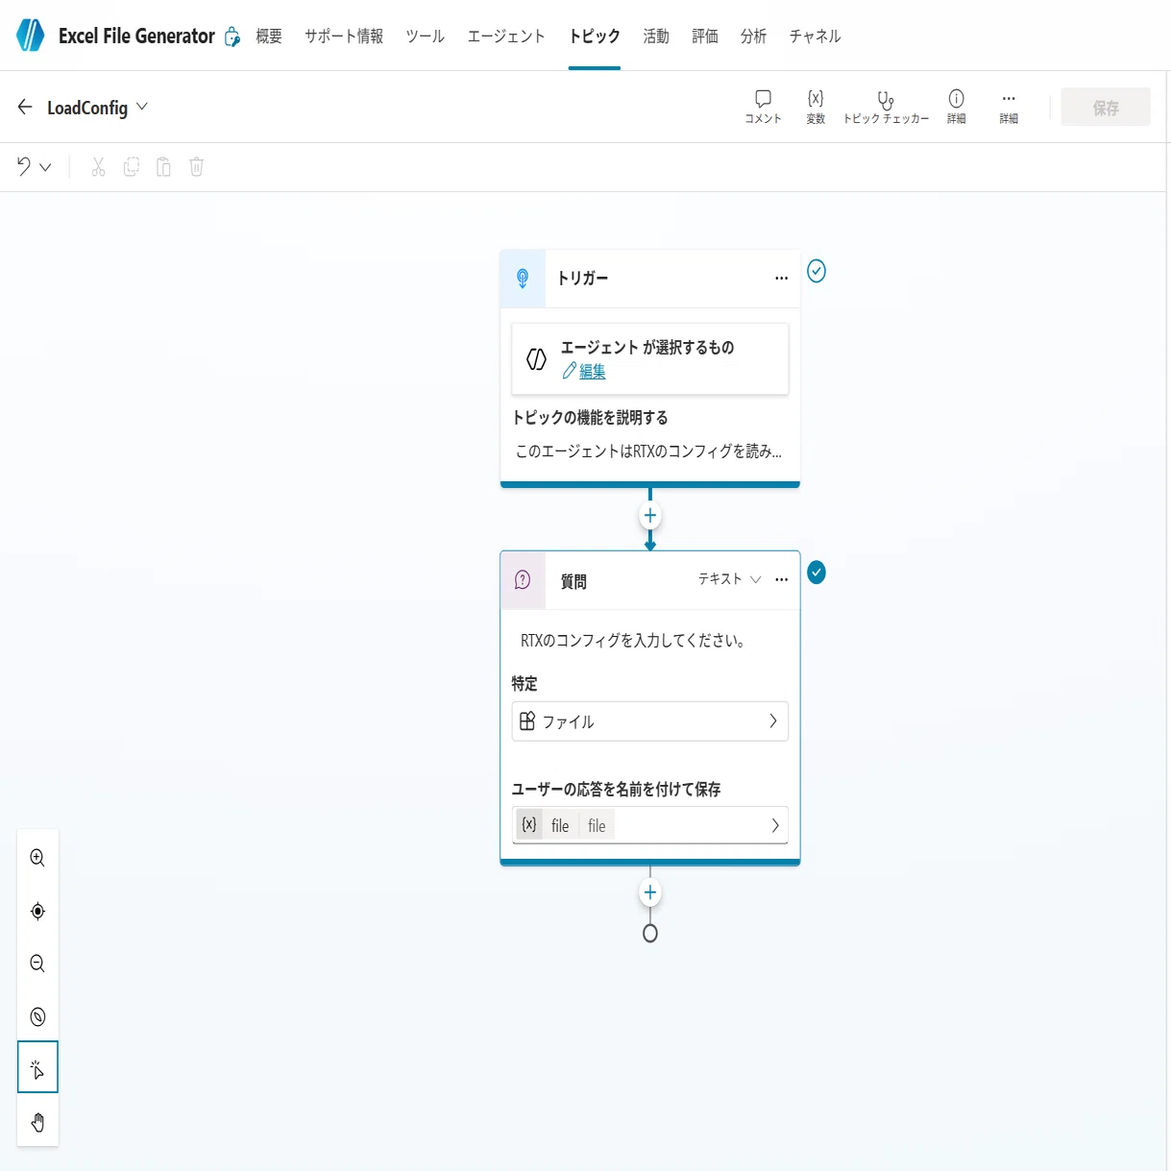The width and height of the screenshot is (1171, 1171).
Task: Open the 質問 node options menu
Action: [x=781, y=580]
